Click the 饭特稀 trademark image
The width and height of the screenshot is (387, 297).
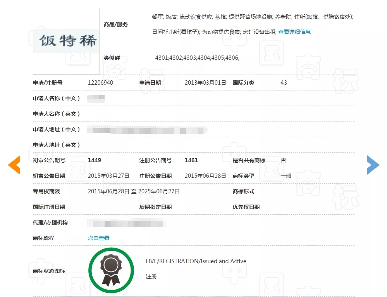(x=66, y=41)
